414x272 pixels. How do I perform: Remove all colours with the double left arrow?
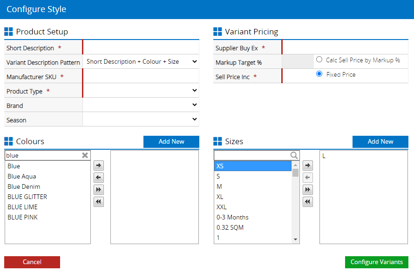[98, 202]
